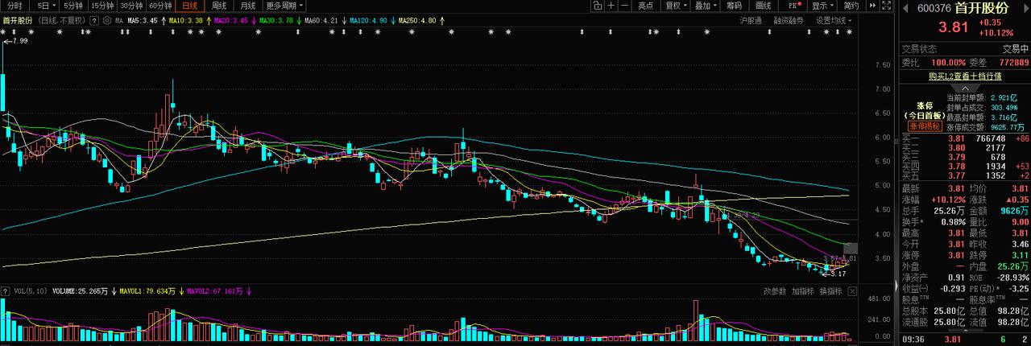Open the MA settings hexagon icon
The image size is (1031, 346).
point(107,20)
